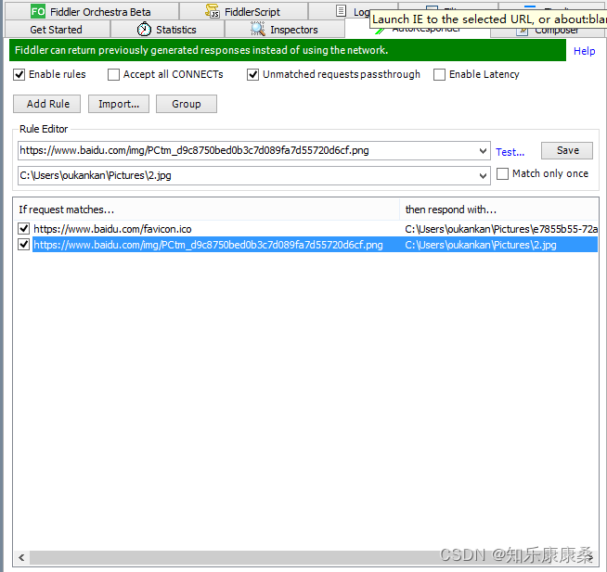Click the Group button
This screenshot has width=607, height=572.
(x=187, y=104)
